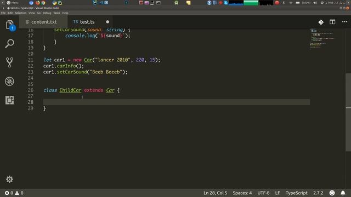Open the Wi-Fi network indicator
Image resolution: width=351 pixels, height=197 pixels.
pos(291,3)
